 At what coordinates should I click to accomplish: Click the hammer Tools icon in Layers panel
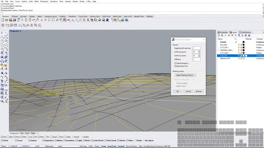point(246,35)
